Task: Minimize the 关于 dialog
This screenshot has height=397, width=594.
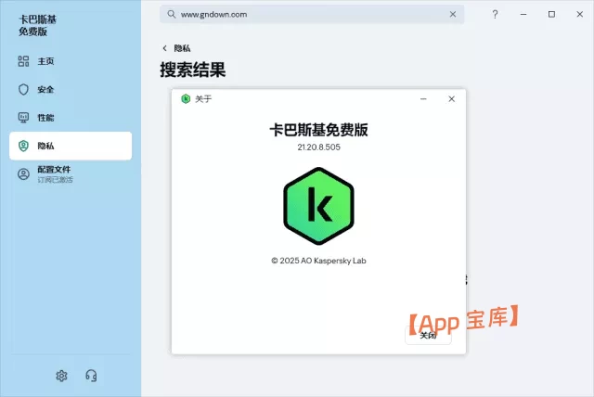Action: pos(423,98)
